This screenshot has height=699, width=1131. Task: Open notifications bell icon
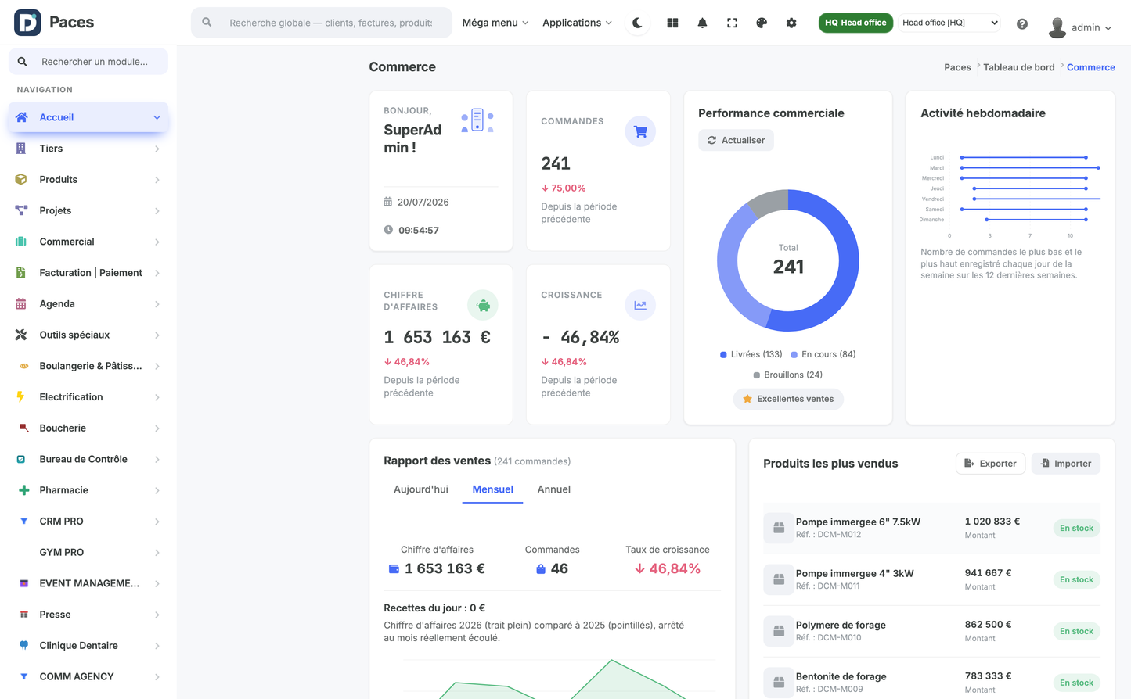pos(702,23)
